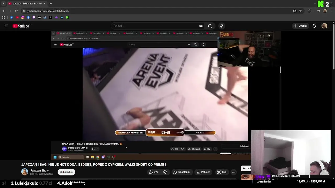Image resolution: width=335 pixels, height=188 pixels.
Task: Click the KAMULEK MONSTER fighter label
Action: pos(130,133)
